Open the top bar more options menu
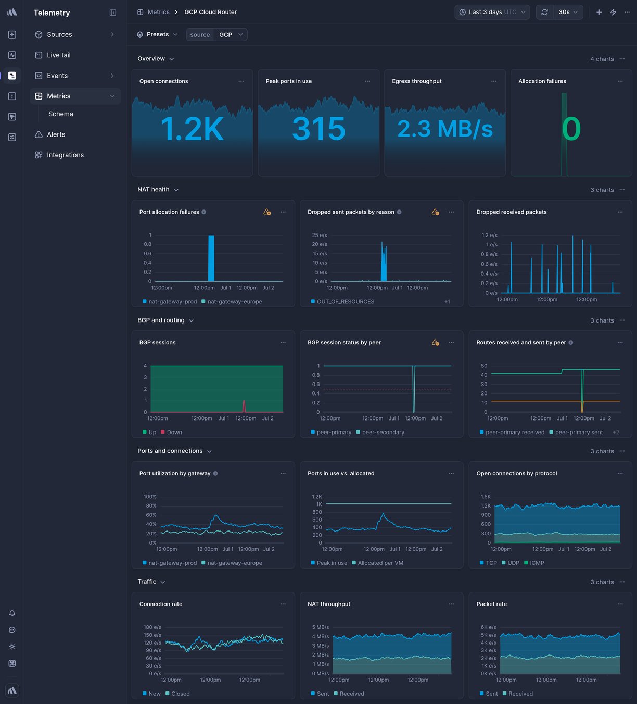This screenshot has width=637, height=704. 627,12
